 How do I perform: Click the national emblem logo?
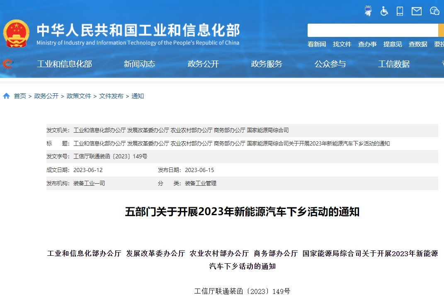tap(17, 33)
